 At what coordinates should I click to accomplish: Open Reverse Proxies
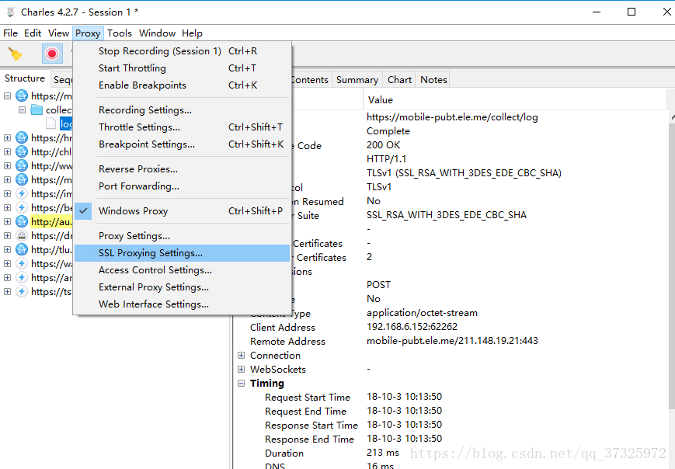(182, 169)
